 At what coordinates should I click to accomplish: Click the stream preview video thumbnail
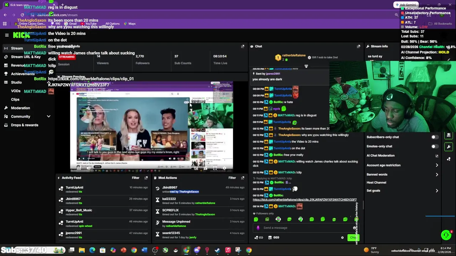click(151, 126)
